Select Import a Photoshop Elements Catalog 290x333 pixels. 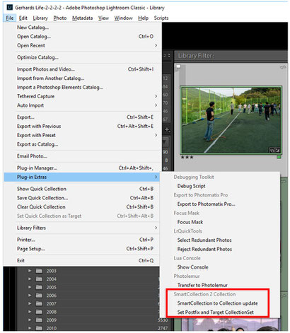pyautogui.click(x=83, y=87)
